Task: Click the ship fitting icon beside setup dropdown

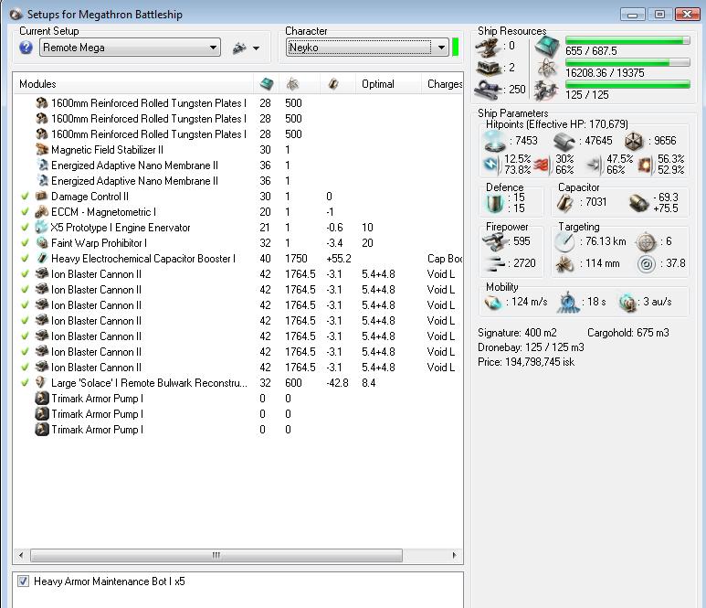Action: [239, 48]
